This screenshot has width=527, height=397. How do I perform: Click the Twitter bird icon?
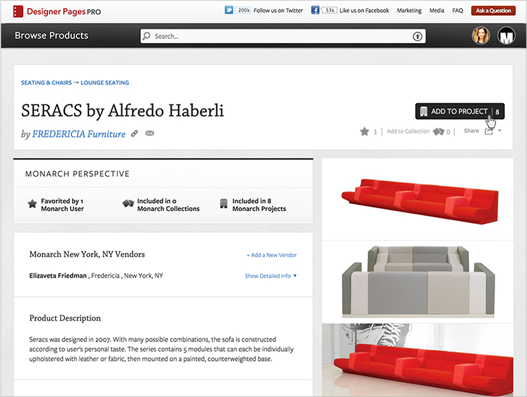229,10
